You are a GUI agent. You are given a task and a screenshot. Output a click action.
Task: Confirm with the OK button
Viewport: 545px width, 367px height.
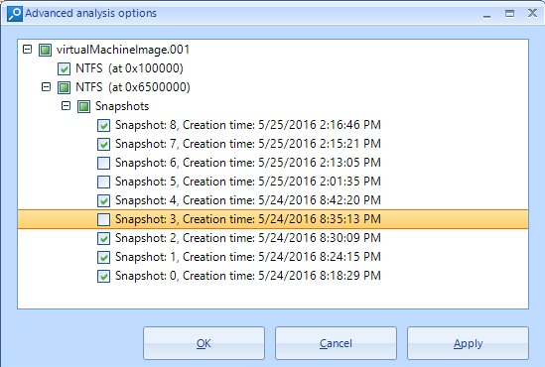pos(204,343)
